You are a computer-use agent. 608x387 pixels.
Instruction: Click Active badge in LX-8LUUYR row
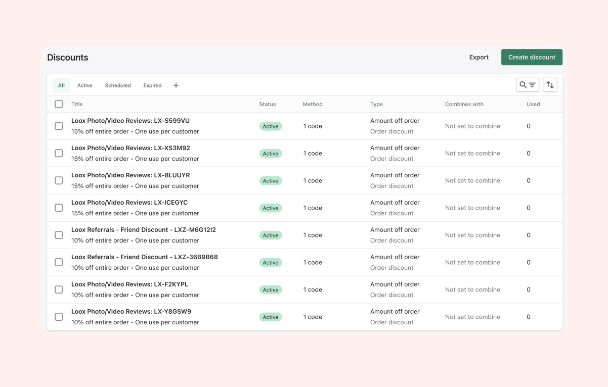pos(271,181)
